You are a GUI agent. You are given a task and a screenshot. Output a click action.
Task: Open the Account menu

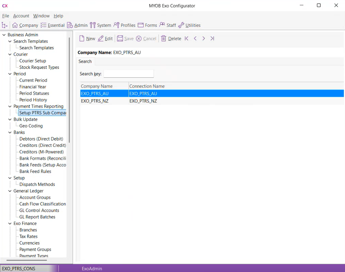(x=21, y=16)
